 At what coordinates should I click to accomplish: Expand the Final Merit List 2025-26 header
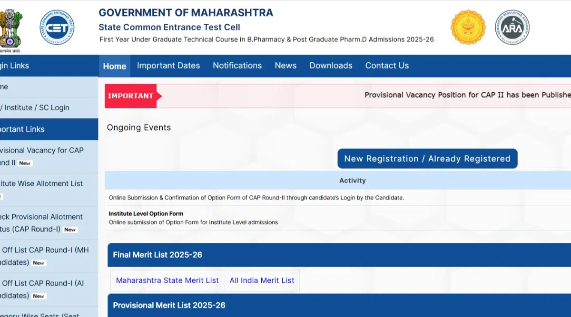(158, 255)
